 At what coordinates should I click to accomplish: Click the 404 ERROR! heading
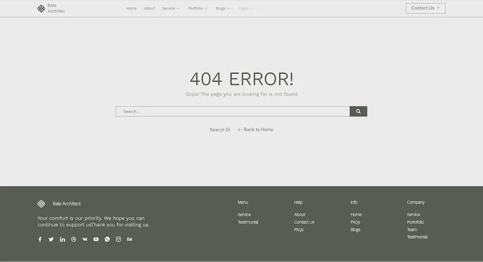(241, 79)
